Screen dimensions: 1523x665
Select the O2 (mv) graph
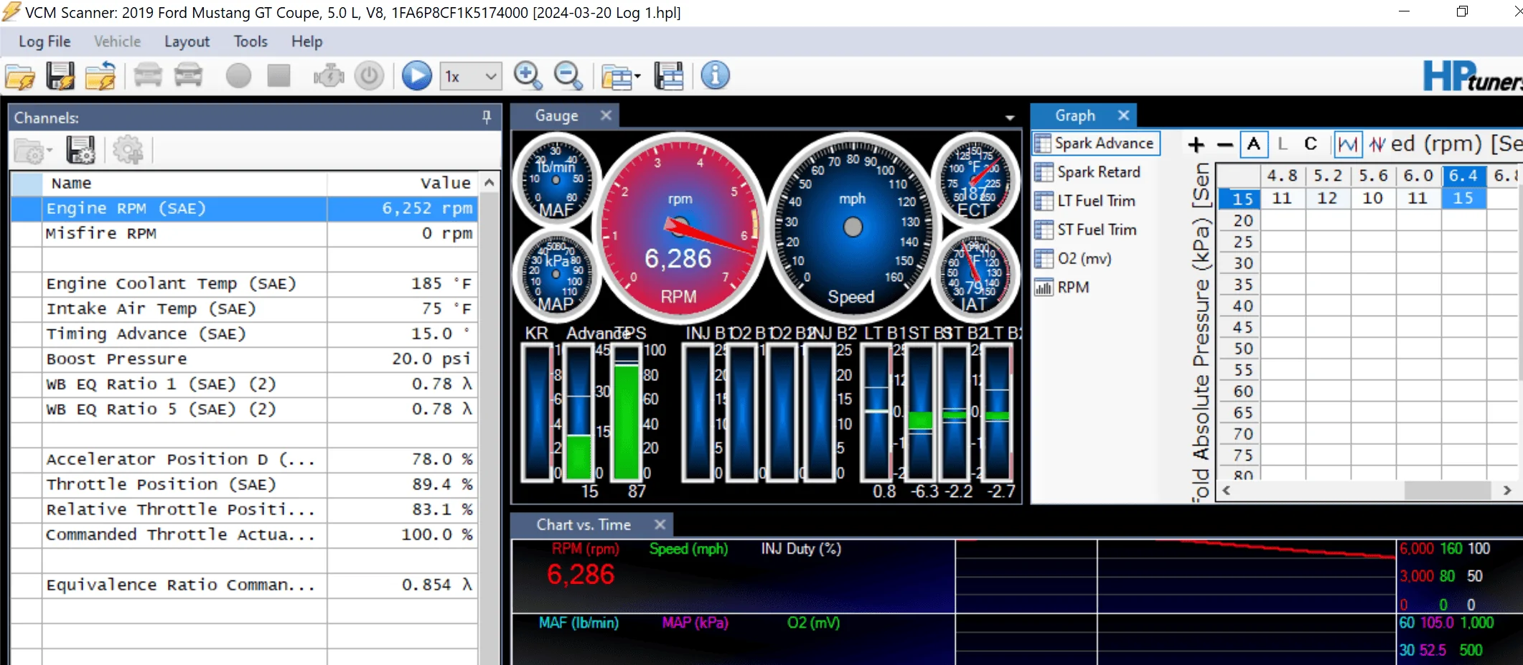click(x=1074, y=258)
